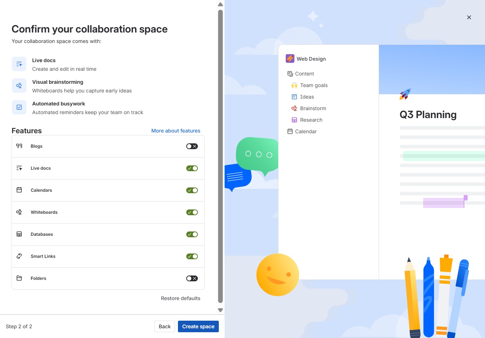Open the More about features link

[176, 131]
